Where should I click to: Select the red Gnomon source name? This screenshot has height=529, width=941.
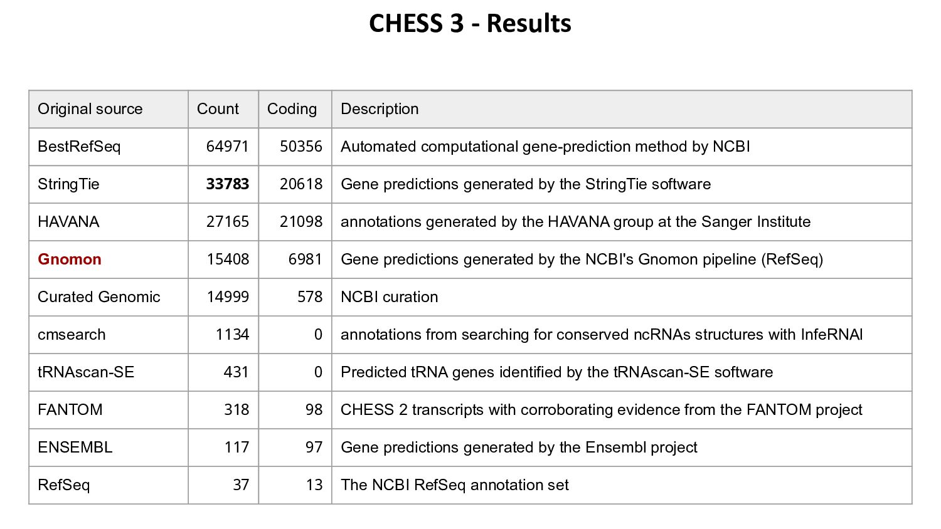point(70,259)
